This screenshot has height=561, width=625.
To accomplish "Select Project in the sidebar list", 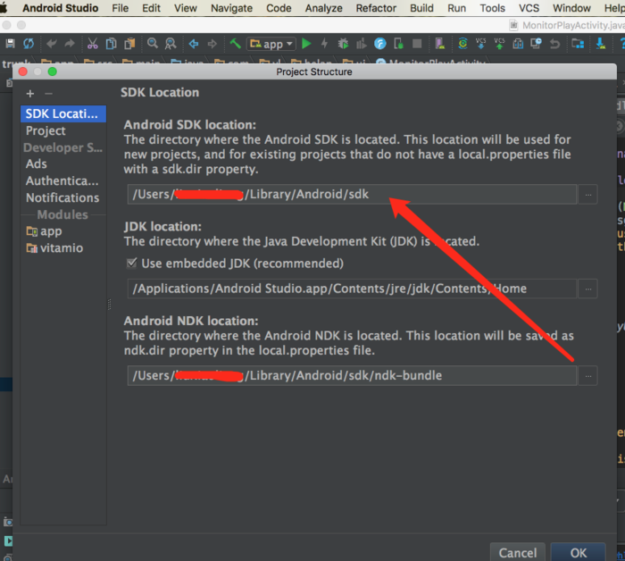I will [46, 130].
